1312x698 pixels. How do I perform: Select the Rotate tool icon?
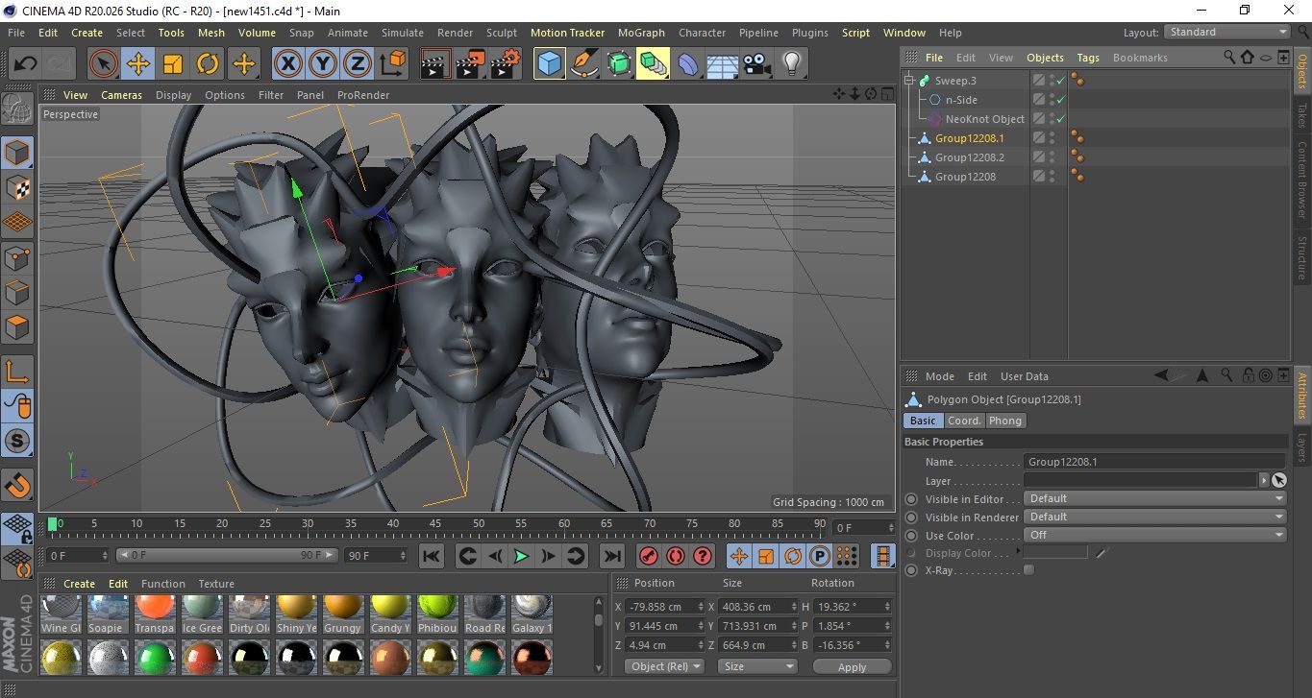pos(208,64)
